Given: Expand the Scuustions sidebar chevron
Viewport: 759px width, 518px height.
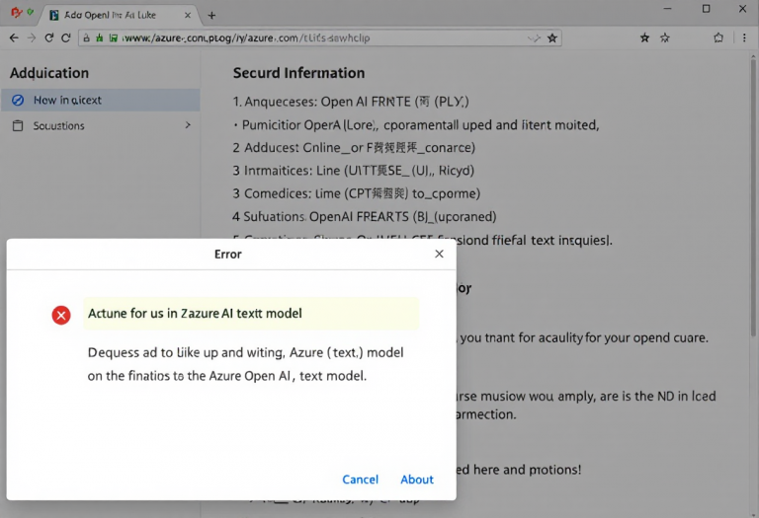Looking at the screenshot, I should point(188,125).
